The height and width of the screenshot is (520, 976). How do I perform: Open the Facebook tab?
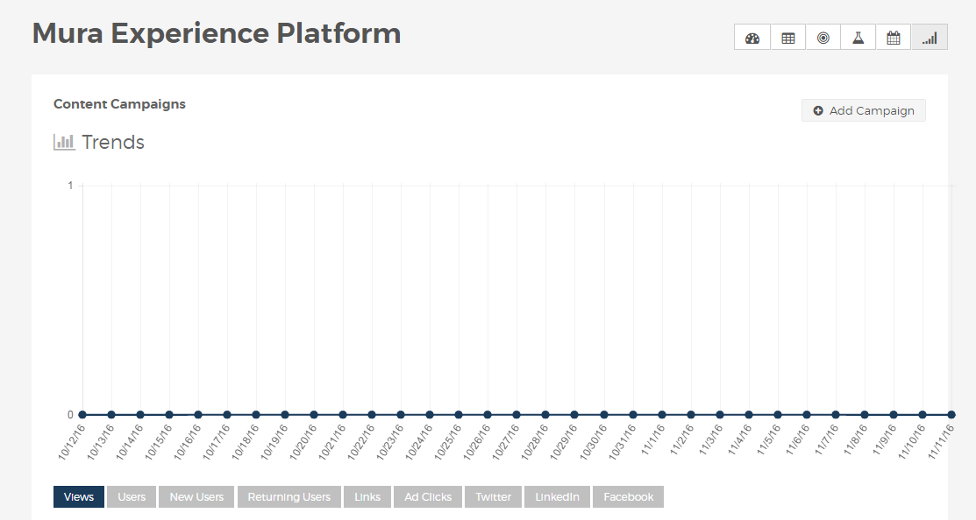click(x=628, y=497)
